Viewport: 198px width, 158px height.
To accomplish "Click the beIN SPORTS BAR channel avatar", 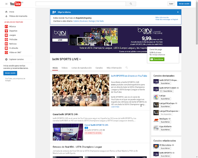I will tap(156, 89).
